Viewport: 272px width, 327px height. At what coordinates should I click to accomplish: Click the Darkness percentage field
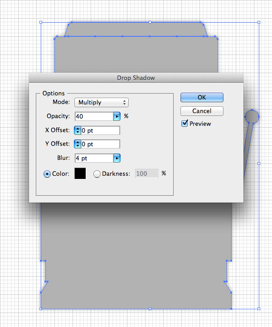click(x=146, y=173)
